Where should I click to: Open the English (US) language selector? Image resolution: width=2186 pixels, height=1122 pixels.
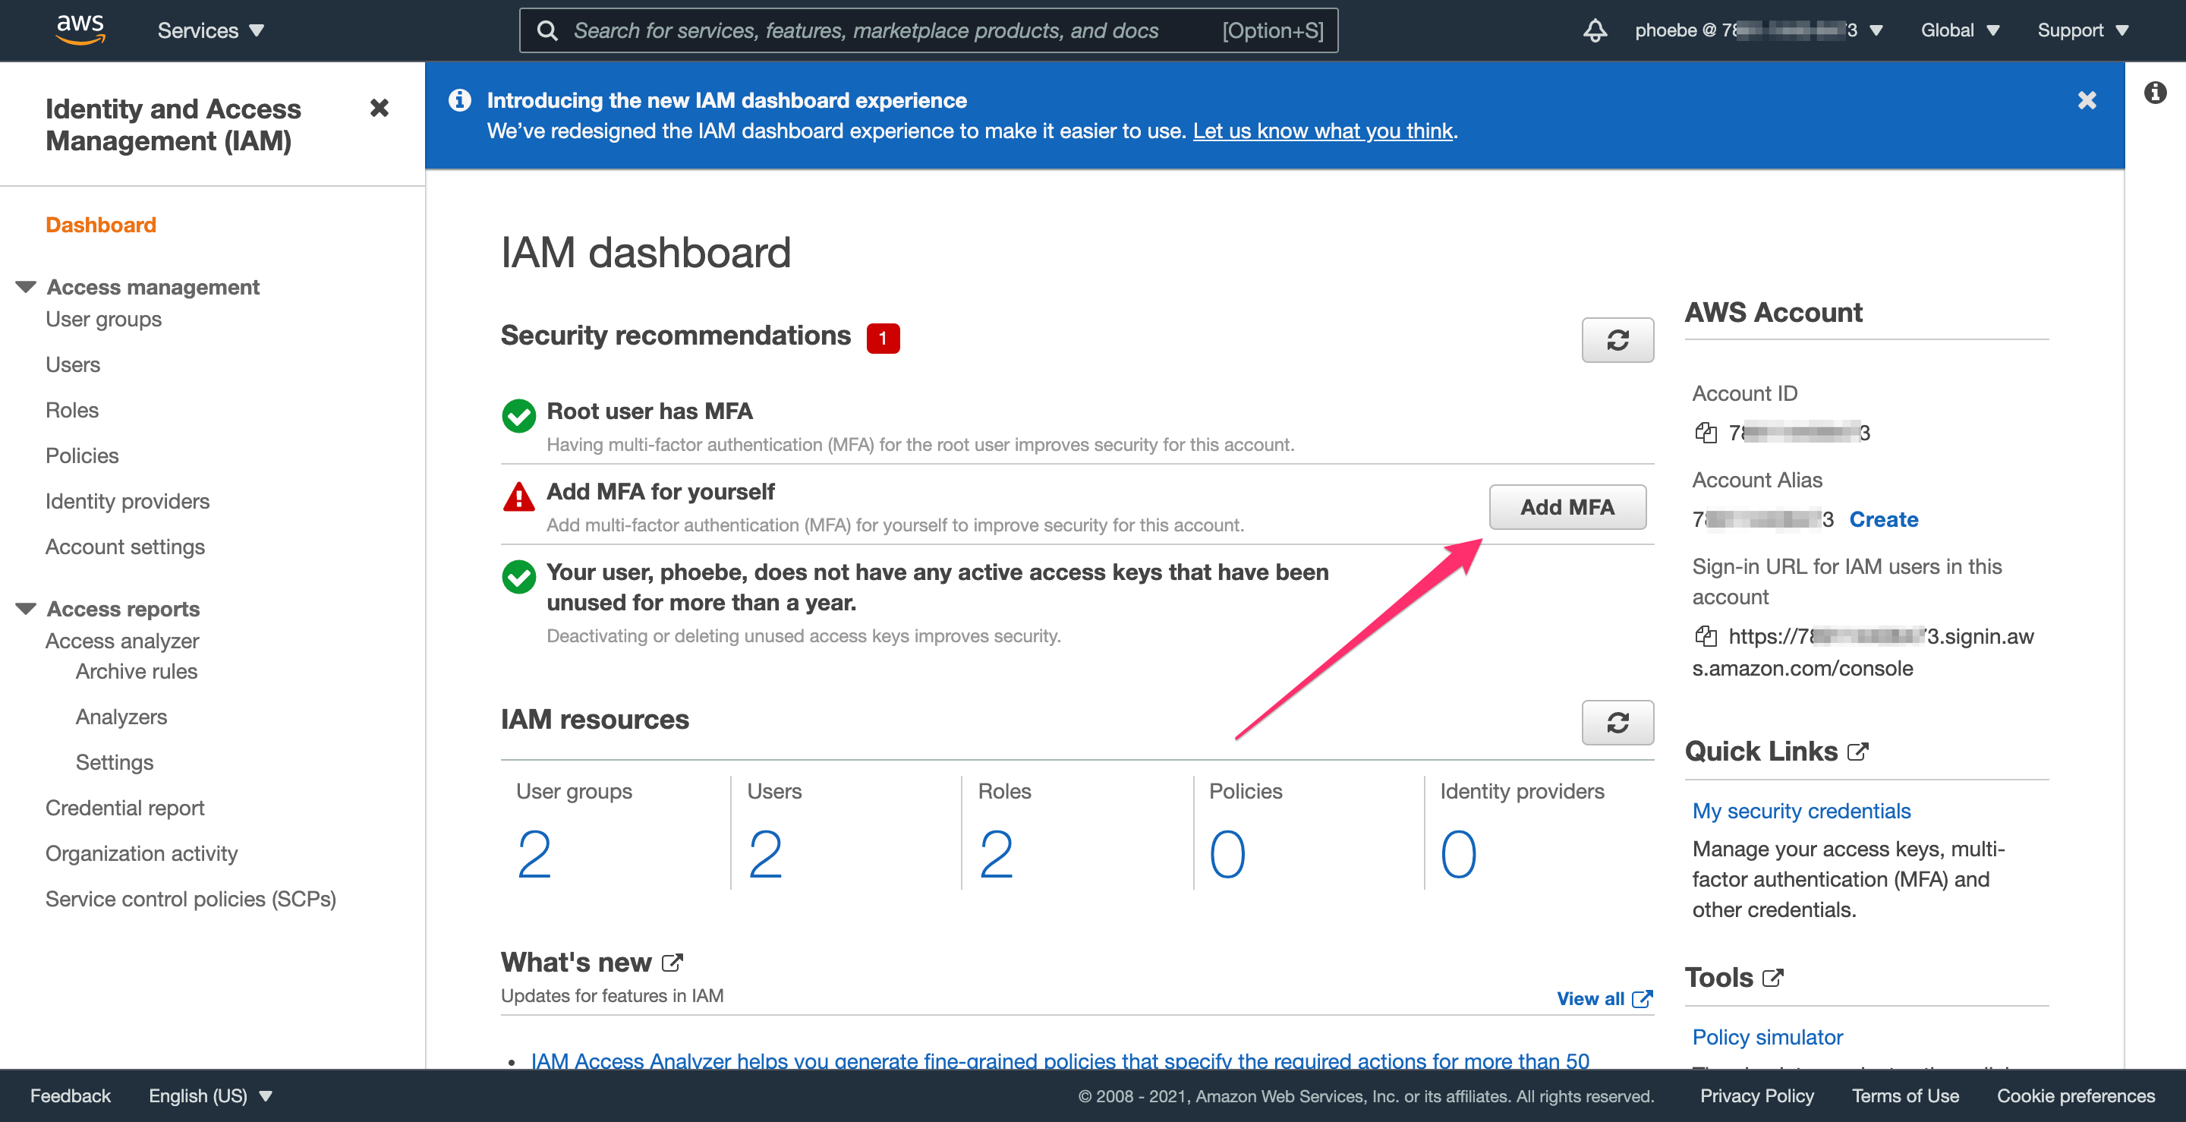tap(210, 1095)
